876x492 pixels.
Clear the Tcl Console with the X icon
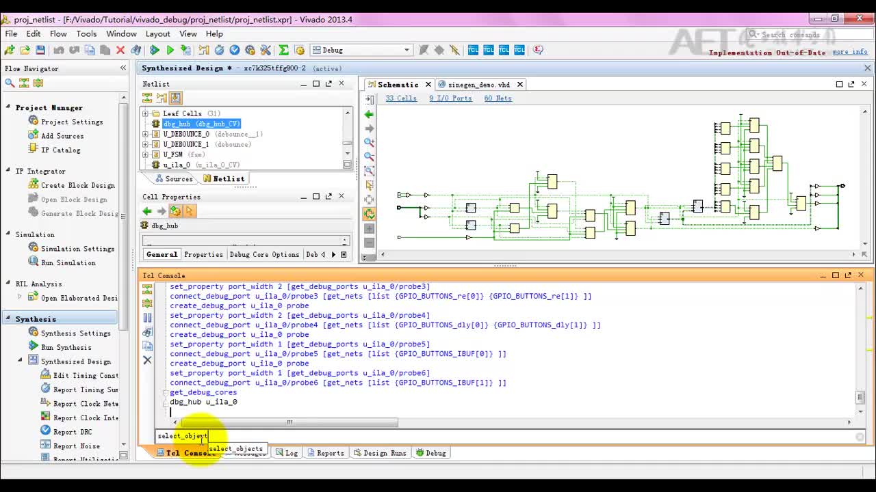click(x=147, y=360)
